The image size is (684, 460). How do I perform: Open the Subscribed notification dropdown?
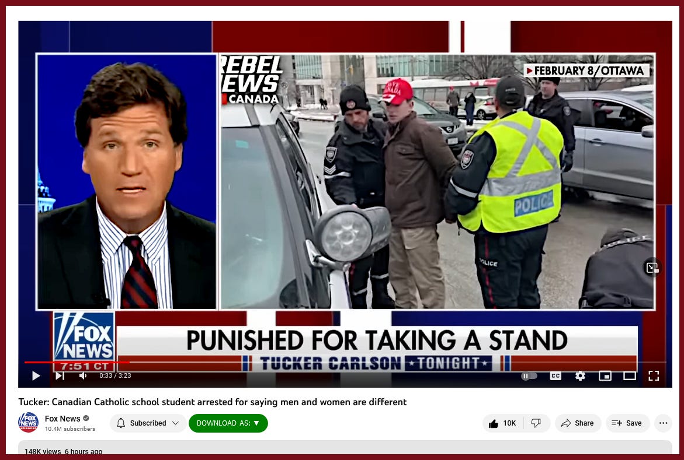tap(148, 423)
